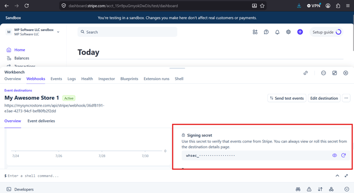Screen dimensions: 354x193
Task: Bookmark this page with star icon
Action: pyautogui.click(x=262, y=6)
